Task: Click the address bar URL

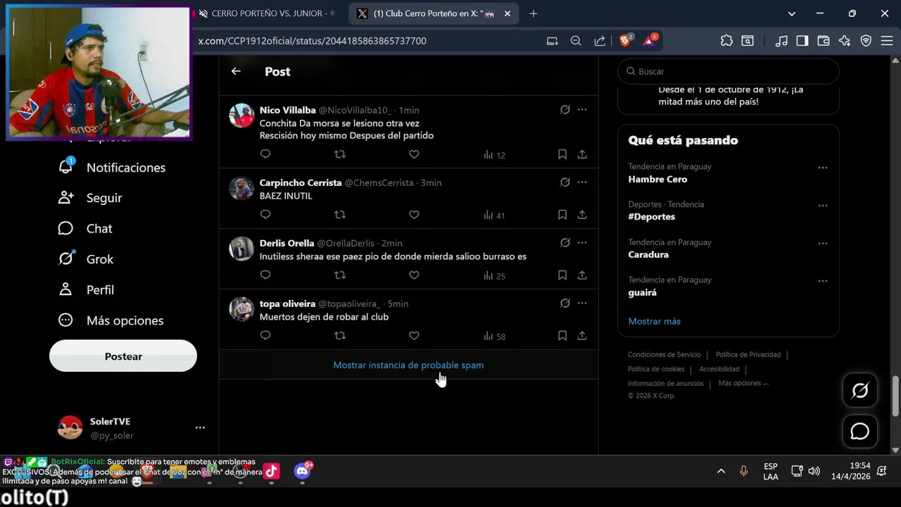Action: [x=312, y=41]
